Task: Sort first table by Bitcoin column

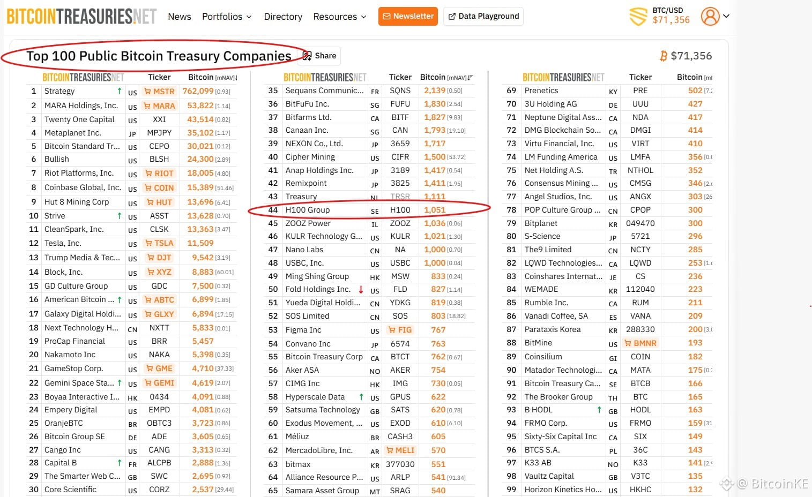Action: point(212,77)
